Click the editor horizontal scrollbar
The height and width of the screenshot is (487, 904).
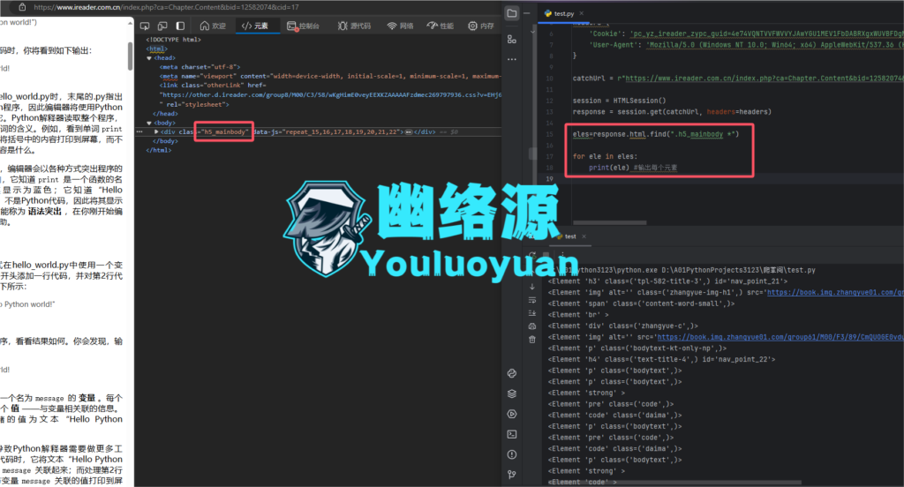point(610,222)
